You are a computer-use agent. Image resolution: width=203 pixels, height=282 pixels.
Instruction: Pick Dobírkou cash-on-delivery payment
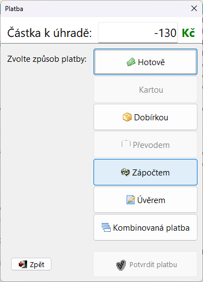[145, 117]
